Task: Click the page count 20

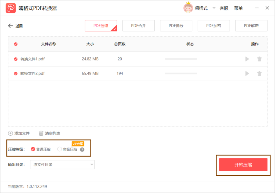Action: click(x=120, y=59)
